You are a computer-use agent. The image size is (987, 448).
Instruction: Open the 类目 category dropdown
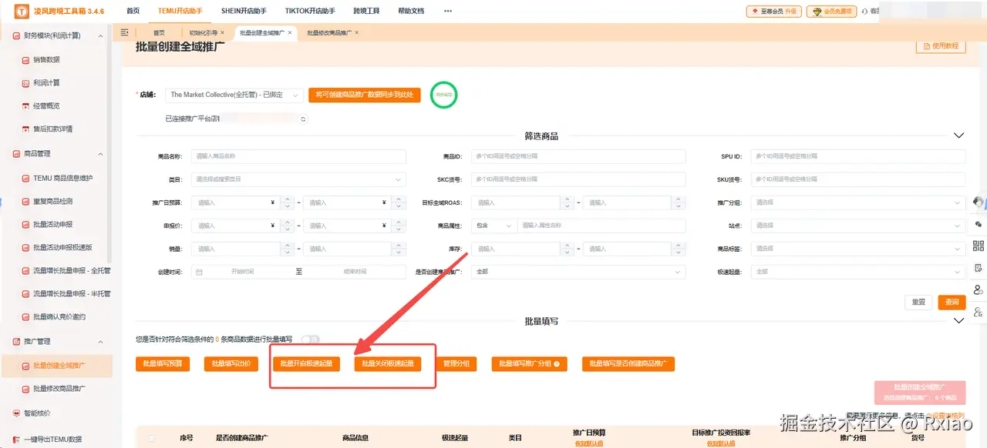(298, 179)
